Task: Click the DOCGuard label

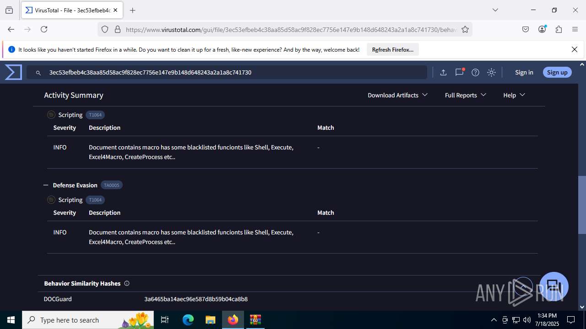Action: click(x=58, y=299)
